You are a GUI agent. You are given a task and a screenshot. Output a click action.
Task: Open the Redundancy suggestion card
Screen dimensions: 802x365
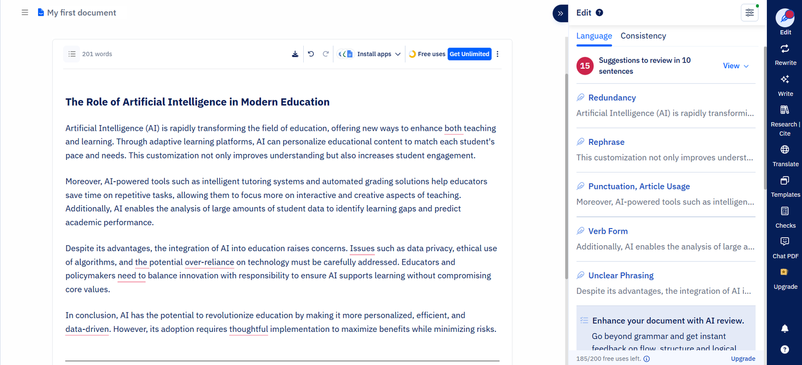pos(665,105)
